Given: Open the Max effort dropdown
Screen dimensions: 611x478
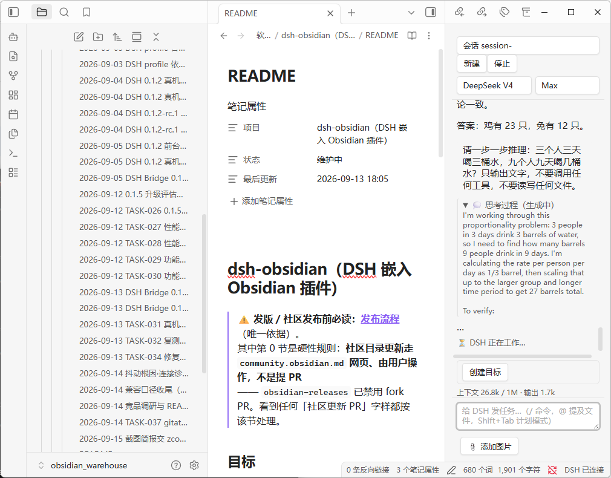Looking at the screenshot, I should (567, 85).
